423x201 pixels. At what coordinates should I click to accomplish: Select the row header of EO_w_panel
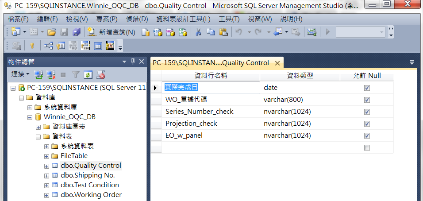point(156,135)
